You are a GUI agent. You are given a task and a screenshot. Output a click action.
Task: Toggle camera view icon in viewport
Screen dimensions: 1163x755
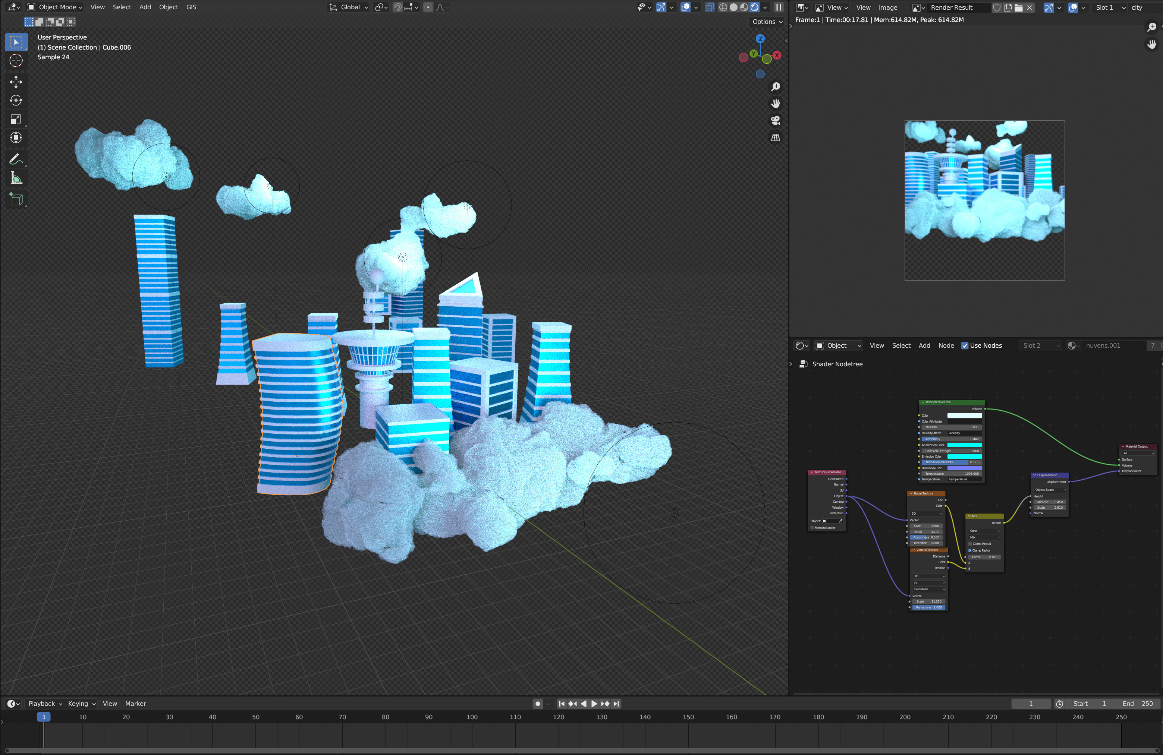coord(776,121)
